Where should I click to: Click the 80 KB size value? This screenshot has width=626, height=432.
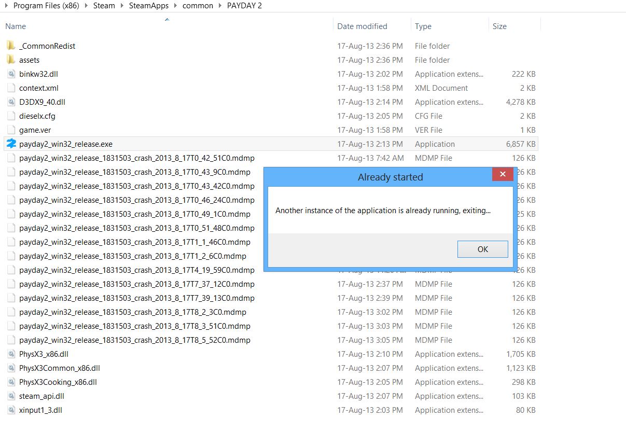(526, 410)
